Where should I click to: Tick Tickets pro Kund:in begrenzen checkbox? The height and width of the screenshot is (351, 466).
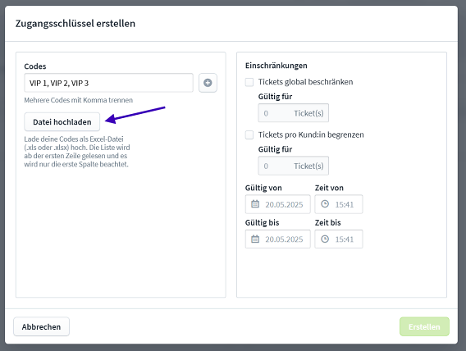[x=249, y=134]
